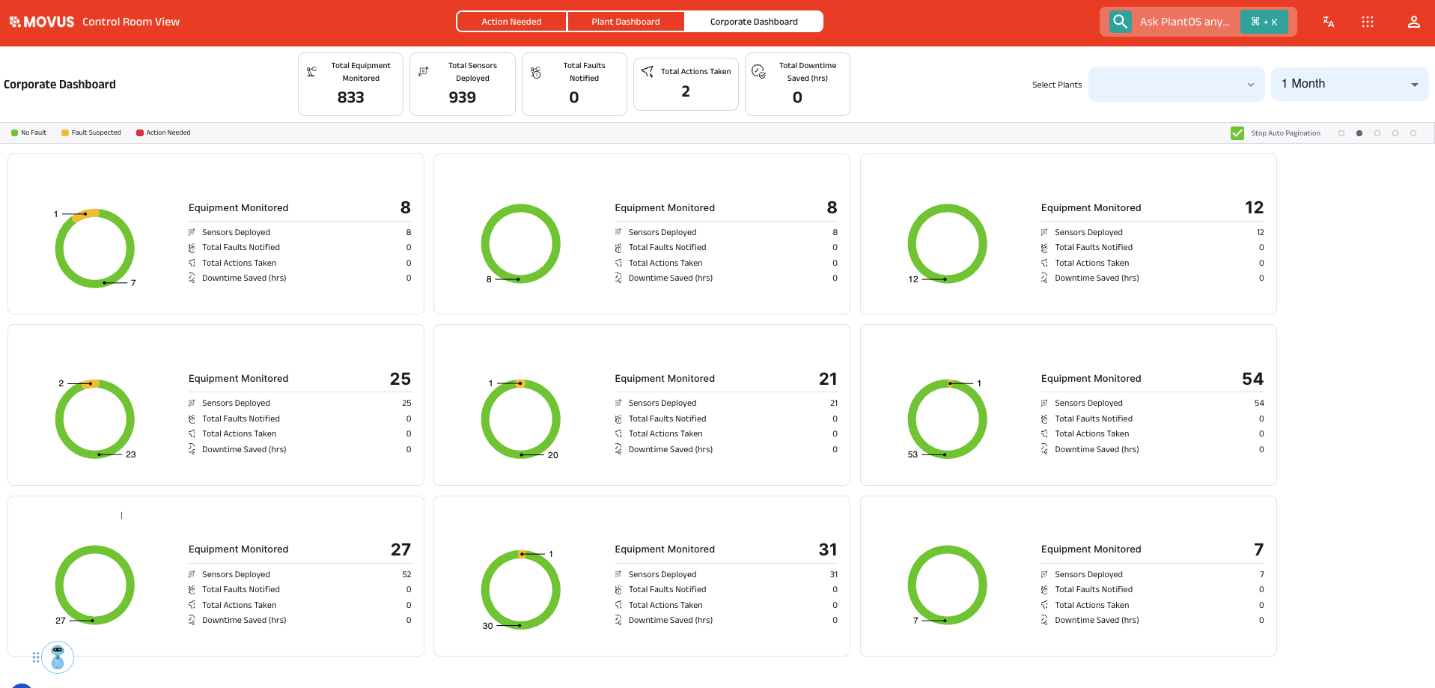Open the Select Plants dropdown

1176,84
